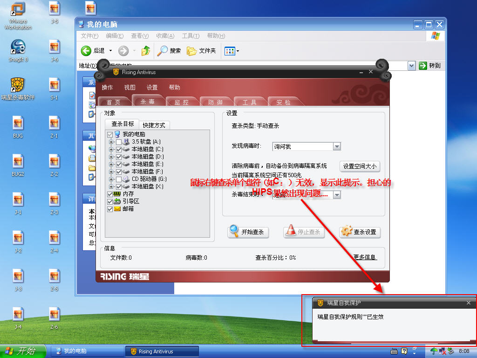This screenshot has height=358, width=477.
Task: Expand the 3.5 软盘 (A:) tree node
Action: 111,142
